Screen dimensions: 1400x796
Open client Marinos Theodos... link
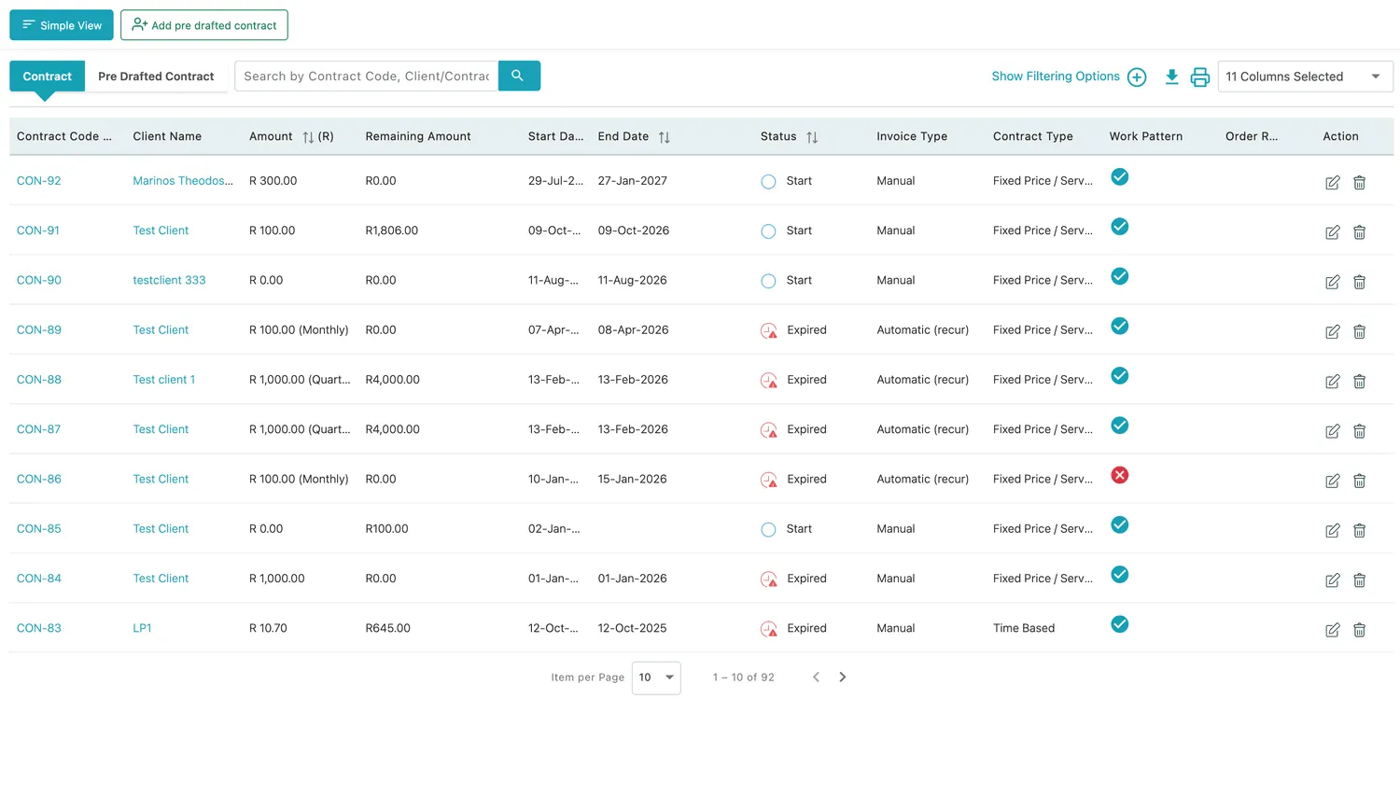183,181
